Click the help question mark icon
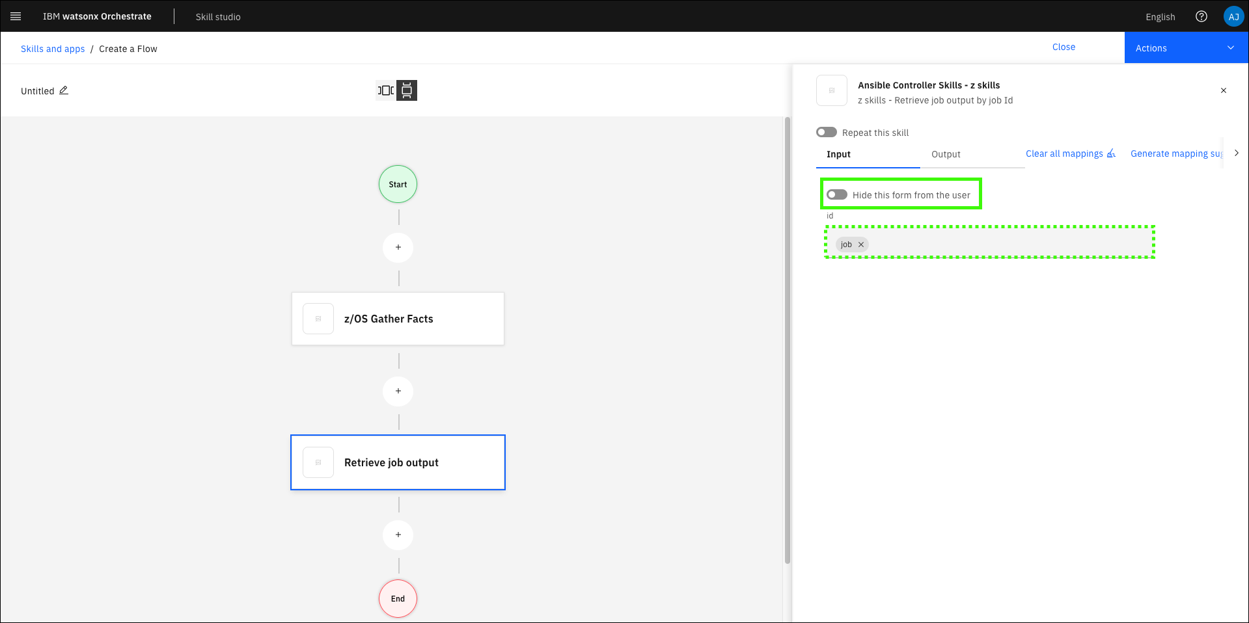 point(1201,16)
